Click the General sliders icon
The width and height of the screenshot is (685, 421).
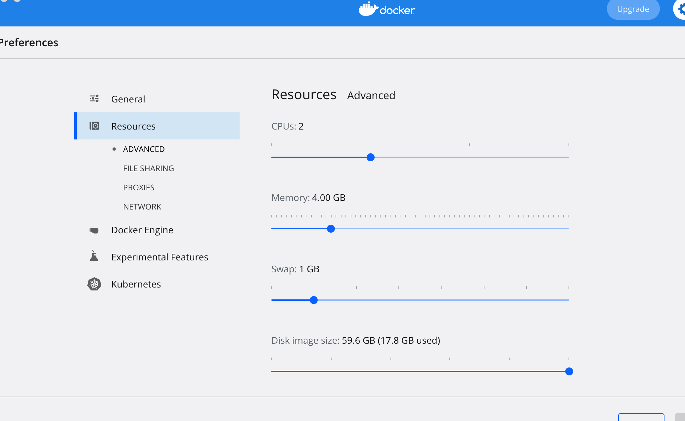[x=94, y=98]
